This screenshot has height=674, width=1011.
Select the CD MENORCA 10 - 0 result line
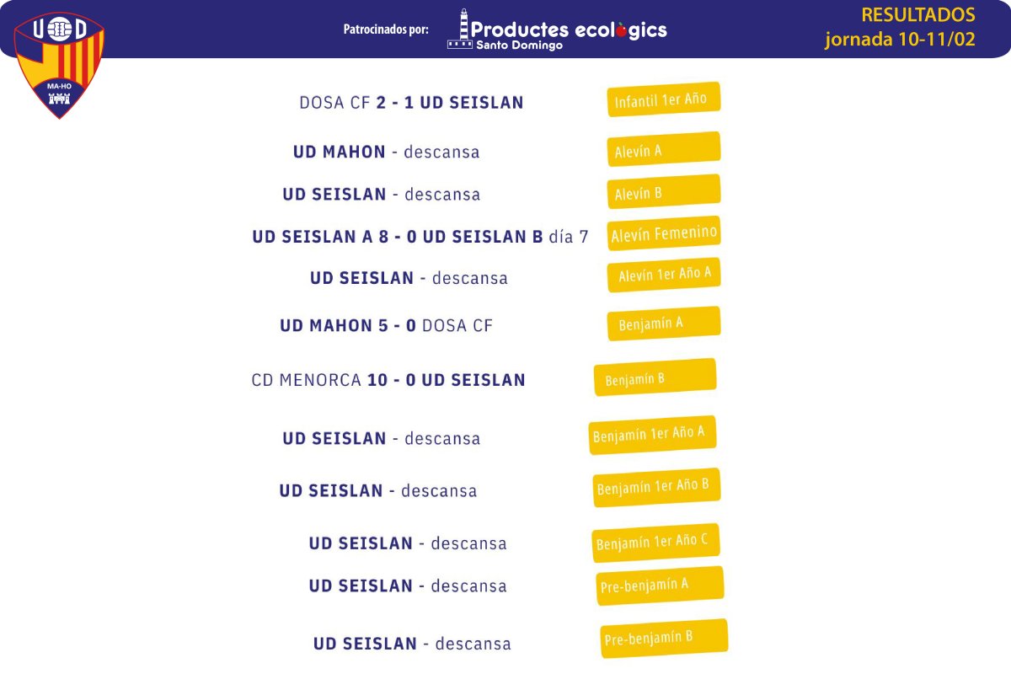(388, 380)
